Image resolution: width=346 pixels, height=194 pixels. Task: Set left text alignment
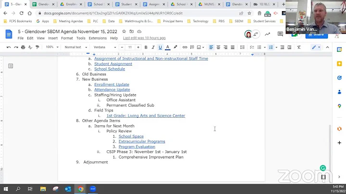tap(211, 47)
